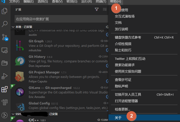
Task: Click the filter extensions funnel icon
Action: tap(97, 10)
